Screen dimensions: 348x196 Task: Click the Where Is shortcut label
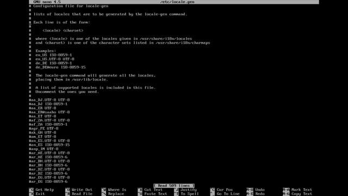coord(117,190)
